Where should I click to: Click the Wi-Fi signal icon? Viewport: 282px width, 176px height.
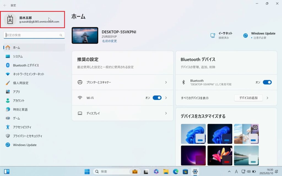point(80,98)
